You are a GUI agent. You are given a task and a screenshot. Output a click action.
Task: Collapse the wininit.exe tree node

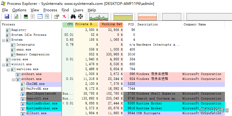tap(4, 65)
